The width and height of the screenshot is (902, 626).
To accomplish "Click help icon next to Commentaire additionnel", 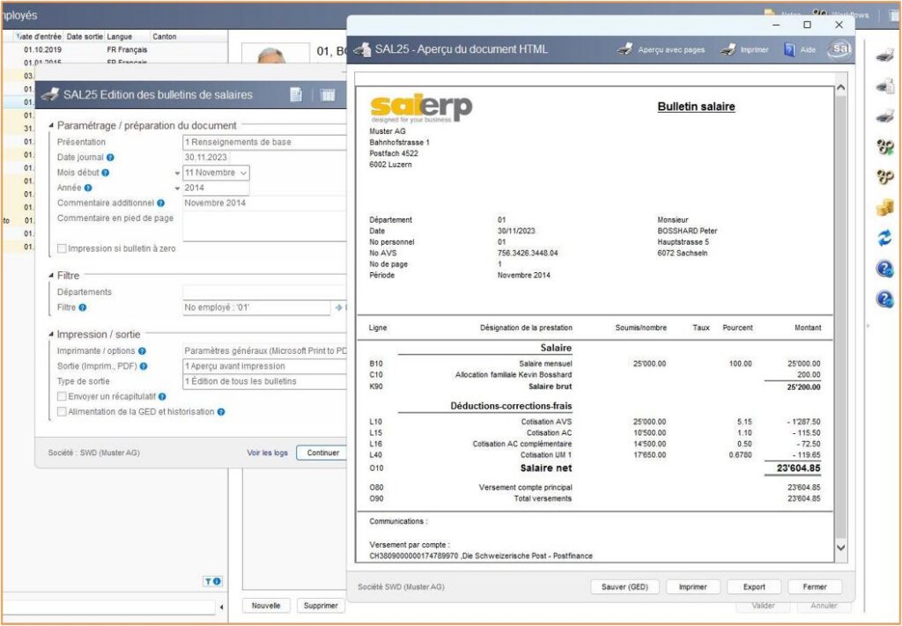I will 160,203.
